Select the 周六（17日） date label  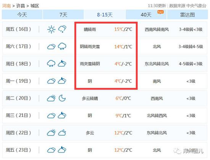18,46
